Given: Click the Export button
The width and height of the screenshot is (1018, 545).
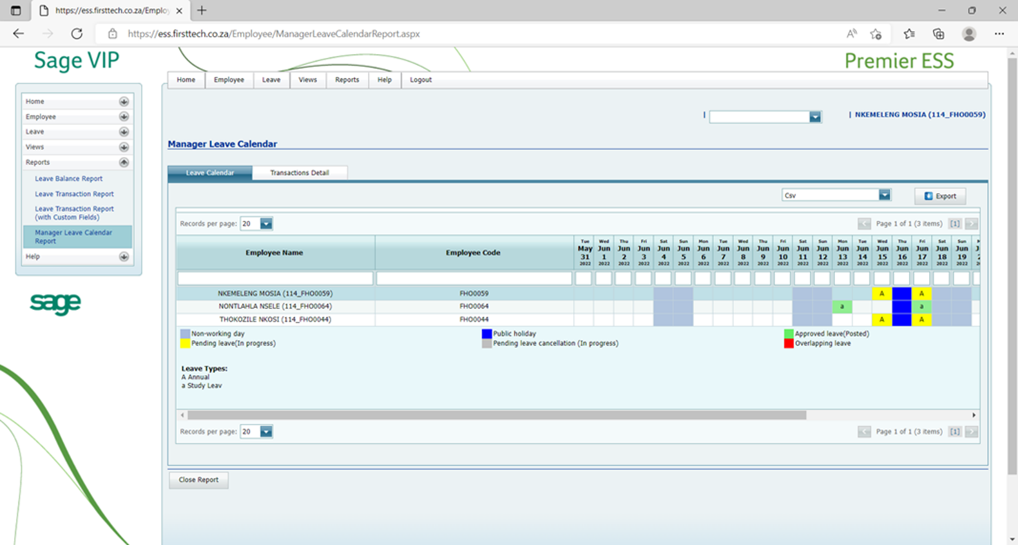Looking at the screenshot, I should coord(940,196).
